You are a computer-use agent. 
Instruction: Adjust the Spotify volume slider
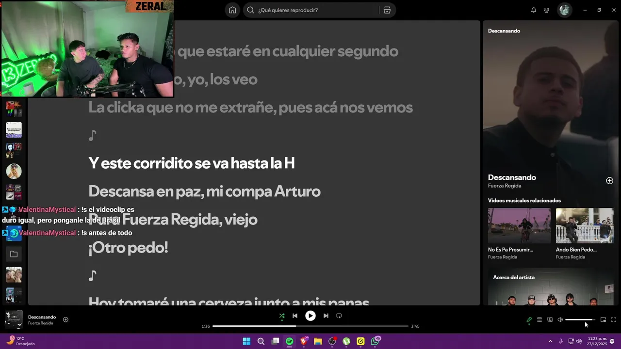pos(580,320)
